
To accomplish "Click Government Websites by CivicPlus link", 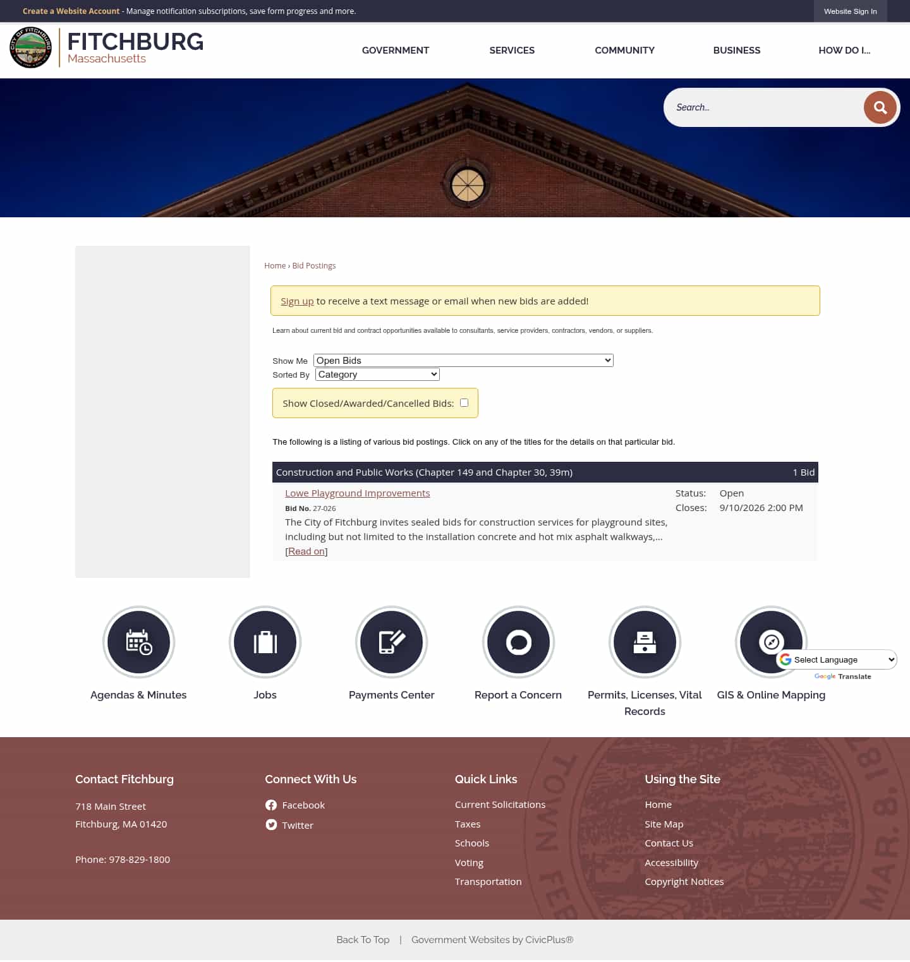I will pyautogui.click(x=492, y=940).
